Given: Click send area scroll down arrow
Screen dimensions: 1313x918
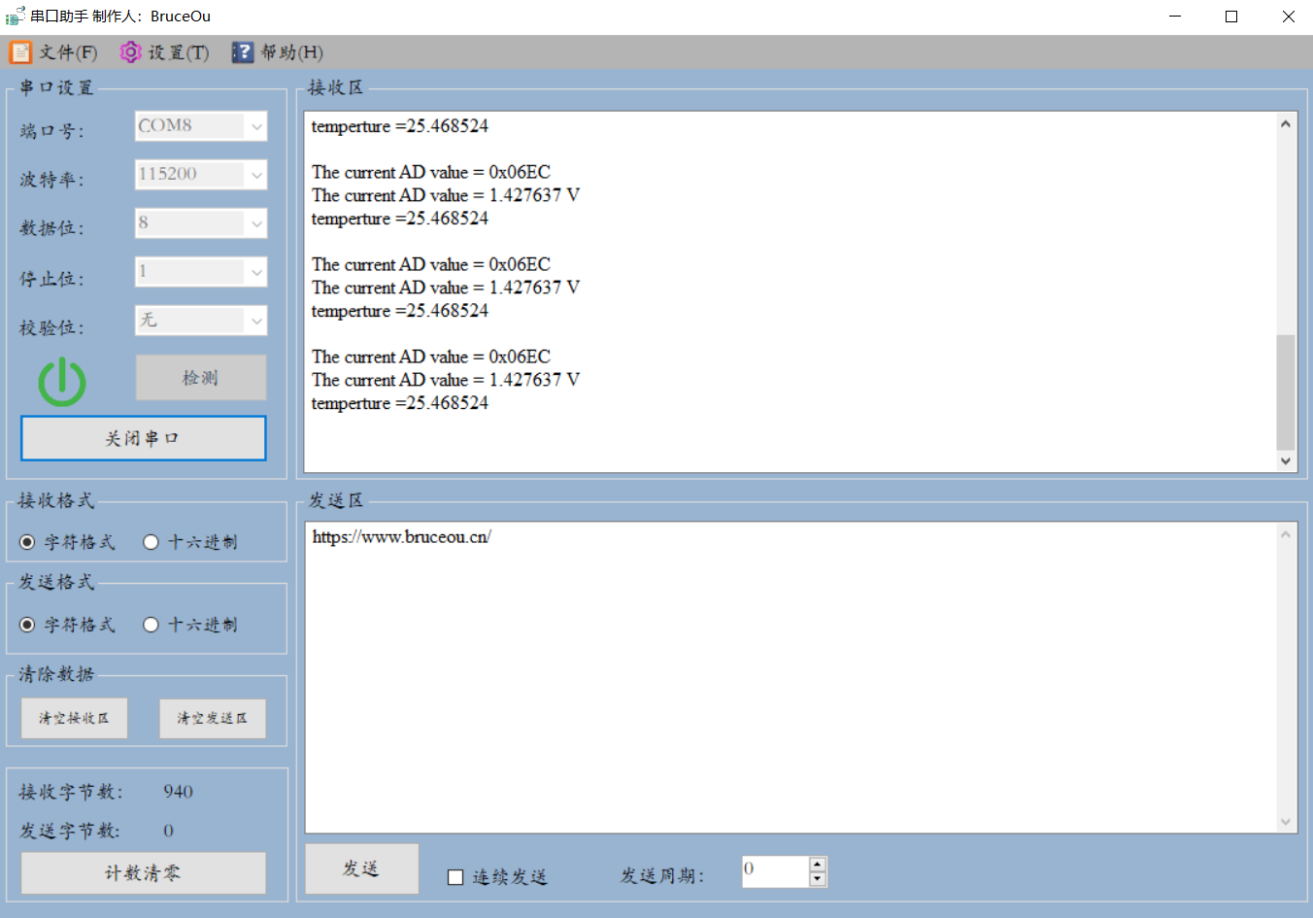Looking at the screenshot, I should tap(1287, 822).
